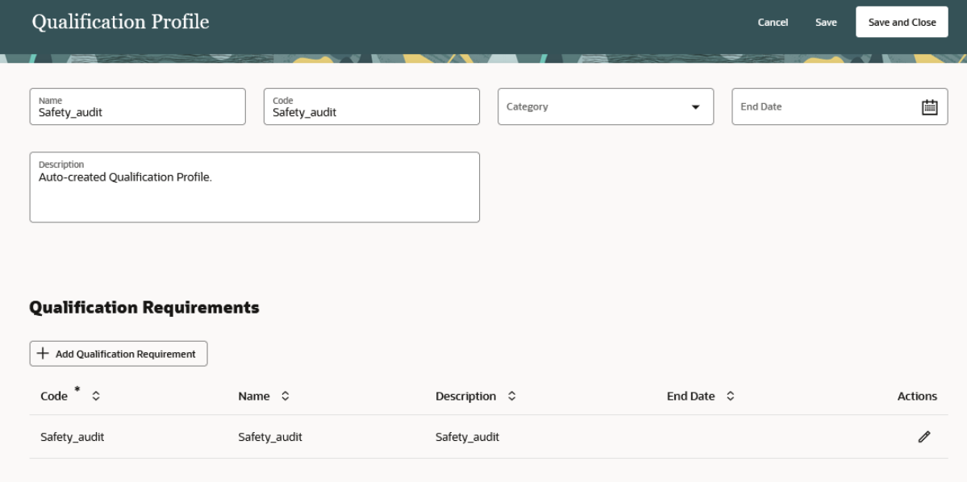Focus the Name input field
The height and width of the screenshot is (482, 967).
[x=138, y=106]
